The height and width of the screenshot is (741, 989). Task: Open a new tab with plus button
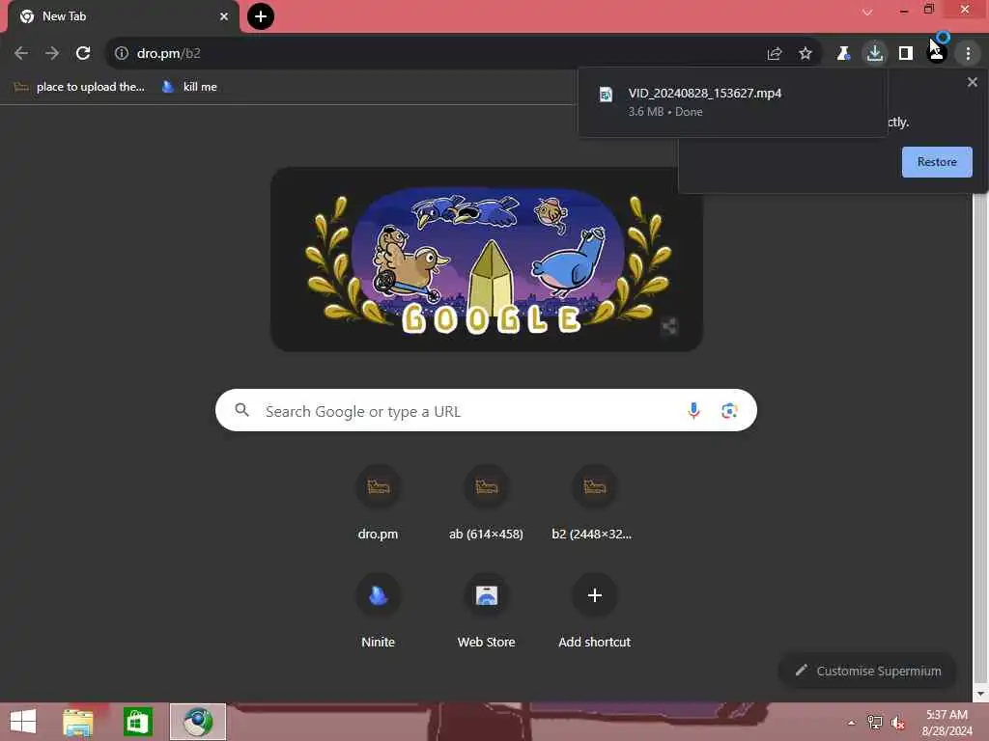[x=261, y=16]
